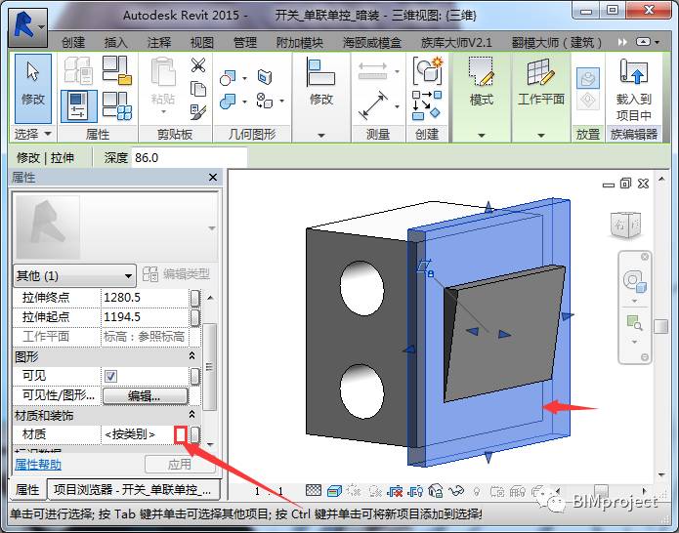Open the 插入 ribbon tab
The height and width of the screenshot is (533, 679).
point(115,42)
